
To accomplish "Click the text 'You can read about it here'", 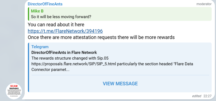I will pos(56,25).
